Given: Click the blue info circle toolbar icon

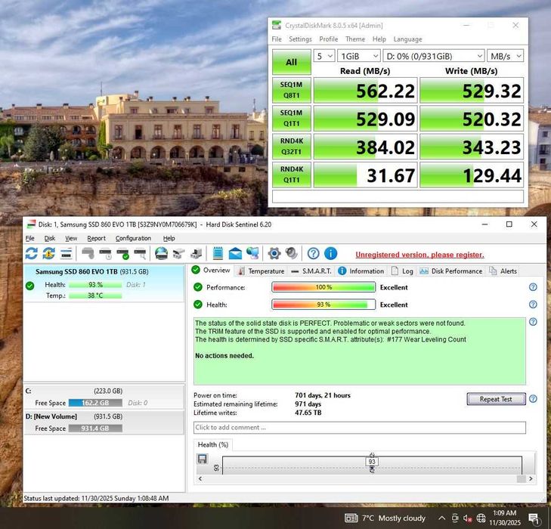Looking at the screenshot, I should (x=330, y=253).
